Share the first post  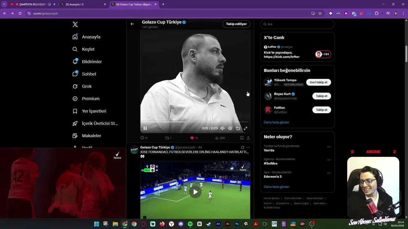pos(248,138)
